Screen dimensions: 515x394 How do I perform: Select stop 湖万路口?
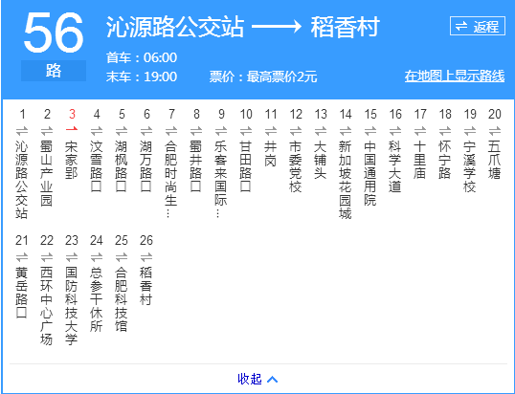[146, 166]
